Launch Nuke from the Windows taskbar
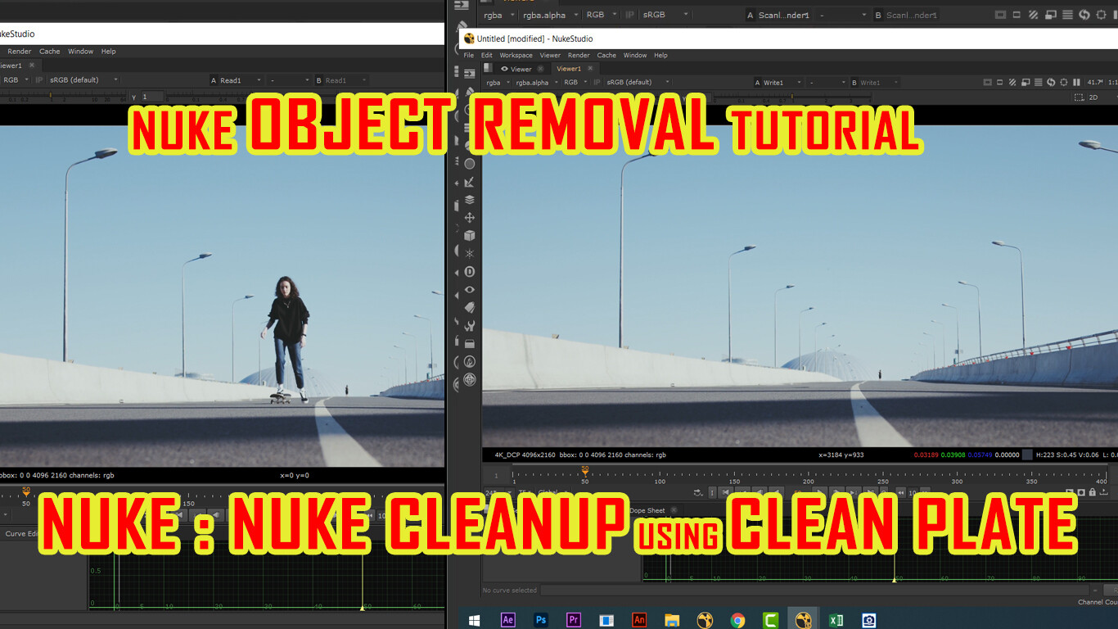 coord(802,619)
